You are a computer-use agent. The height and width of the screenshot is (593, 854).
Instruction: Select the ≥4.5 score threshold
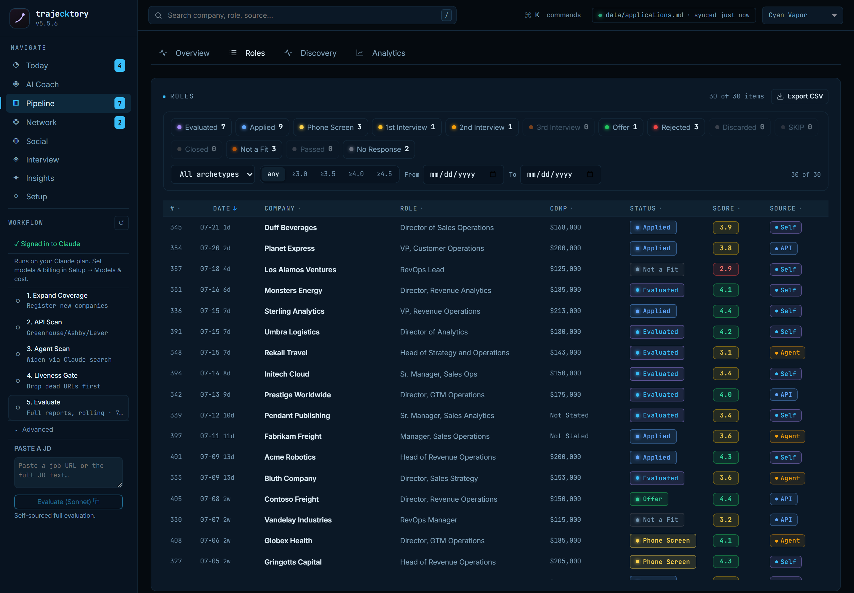coord(384,174)
